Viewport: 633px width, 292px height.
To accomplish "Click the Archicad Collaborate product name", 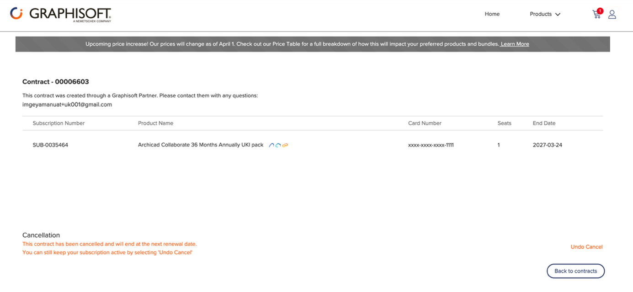I will (x=201, y=145).
